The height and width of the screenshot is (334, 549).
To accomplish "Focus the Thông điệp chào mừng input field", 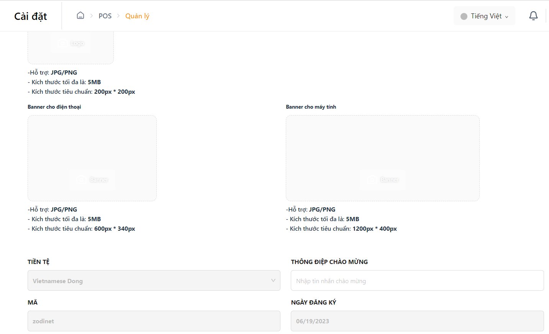I will click(x=417, y=280).
